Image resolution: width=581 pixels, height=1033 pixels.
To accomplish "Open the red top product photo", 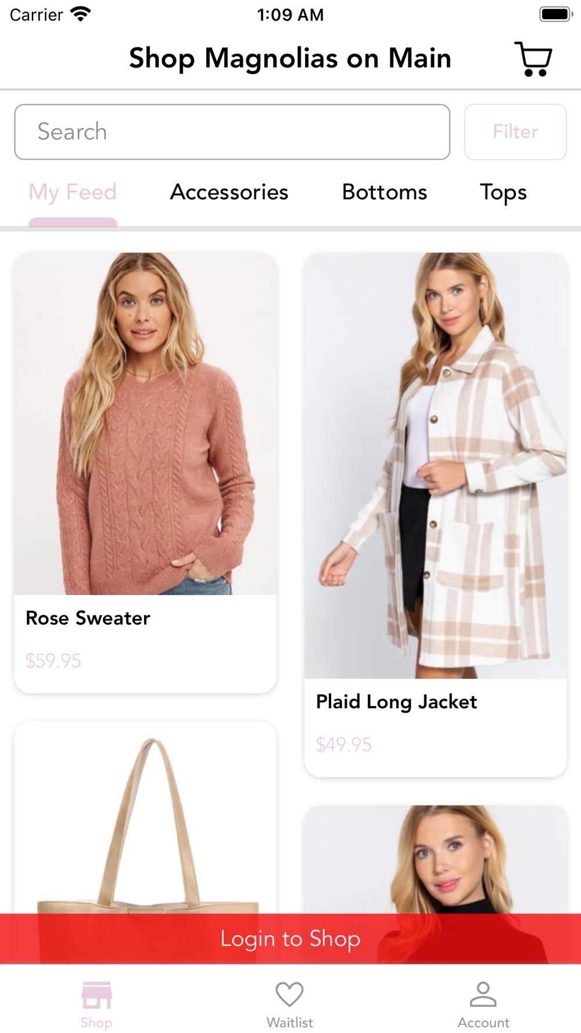I will 436,860.
